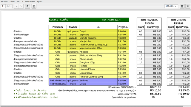Click the Couve product cell

point(98,84)
